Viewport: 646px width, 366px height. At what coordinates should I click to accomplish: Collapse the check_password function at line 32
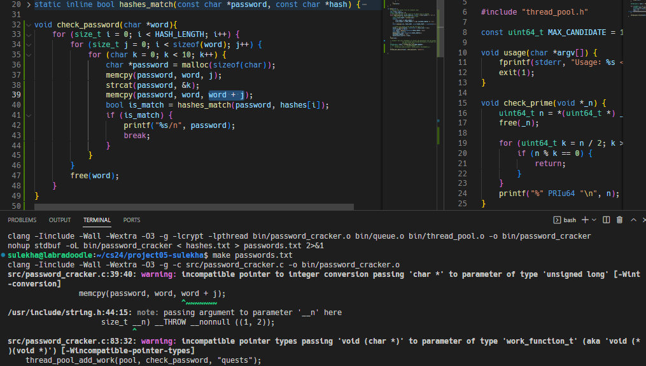coord(29,25)
